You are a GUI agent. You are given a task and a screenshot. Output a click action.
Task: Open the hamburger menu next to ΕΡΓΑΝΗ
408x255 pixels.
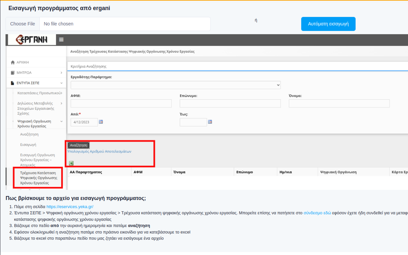click(61, 40)
